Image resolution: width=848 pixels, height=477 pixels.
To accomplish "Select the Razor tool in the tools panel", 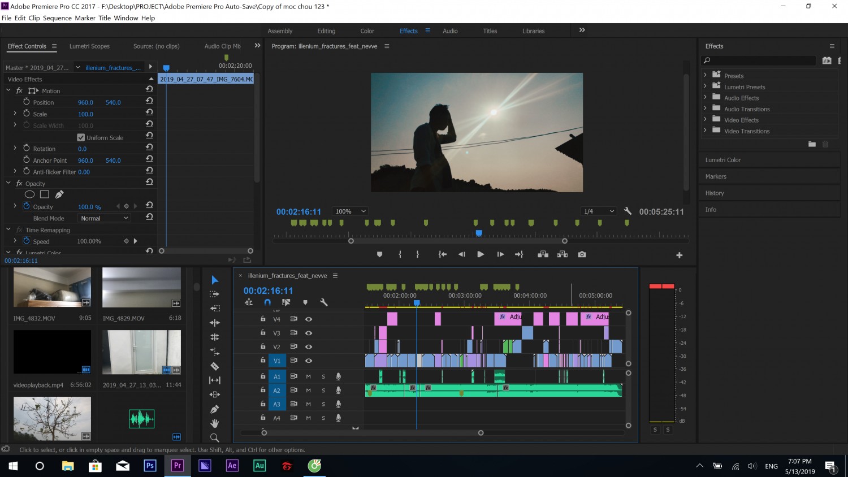I will (x=215, y=366).
